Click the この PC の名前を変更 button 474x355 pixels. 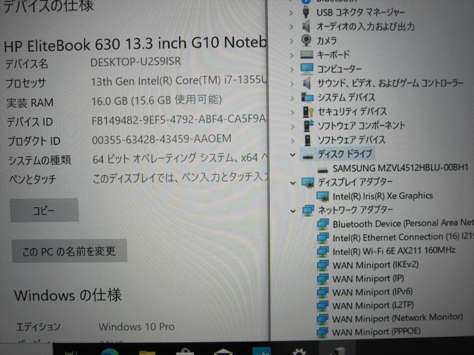pos(69,251)
